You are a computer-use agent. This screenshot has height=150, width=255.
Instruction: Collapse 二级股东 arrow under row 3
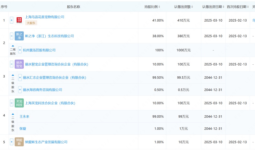[x=13, y=75]
